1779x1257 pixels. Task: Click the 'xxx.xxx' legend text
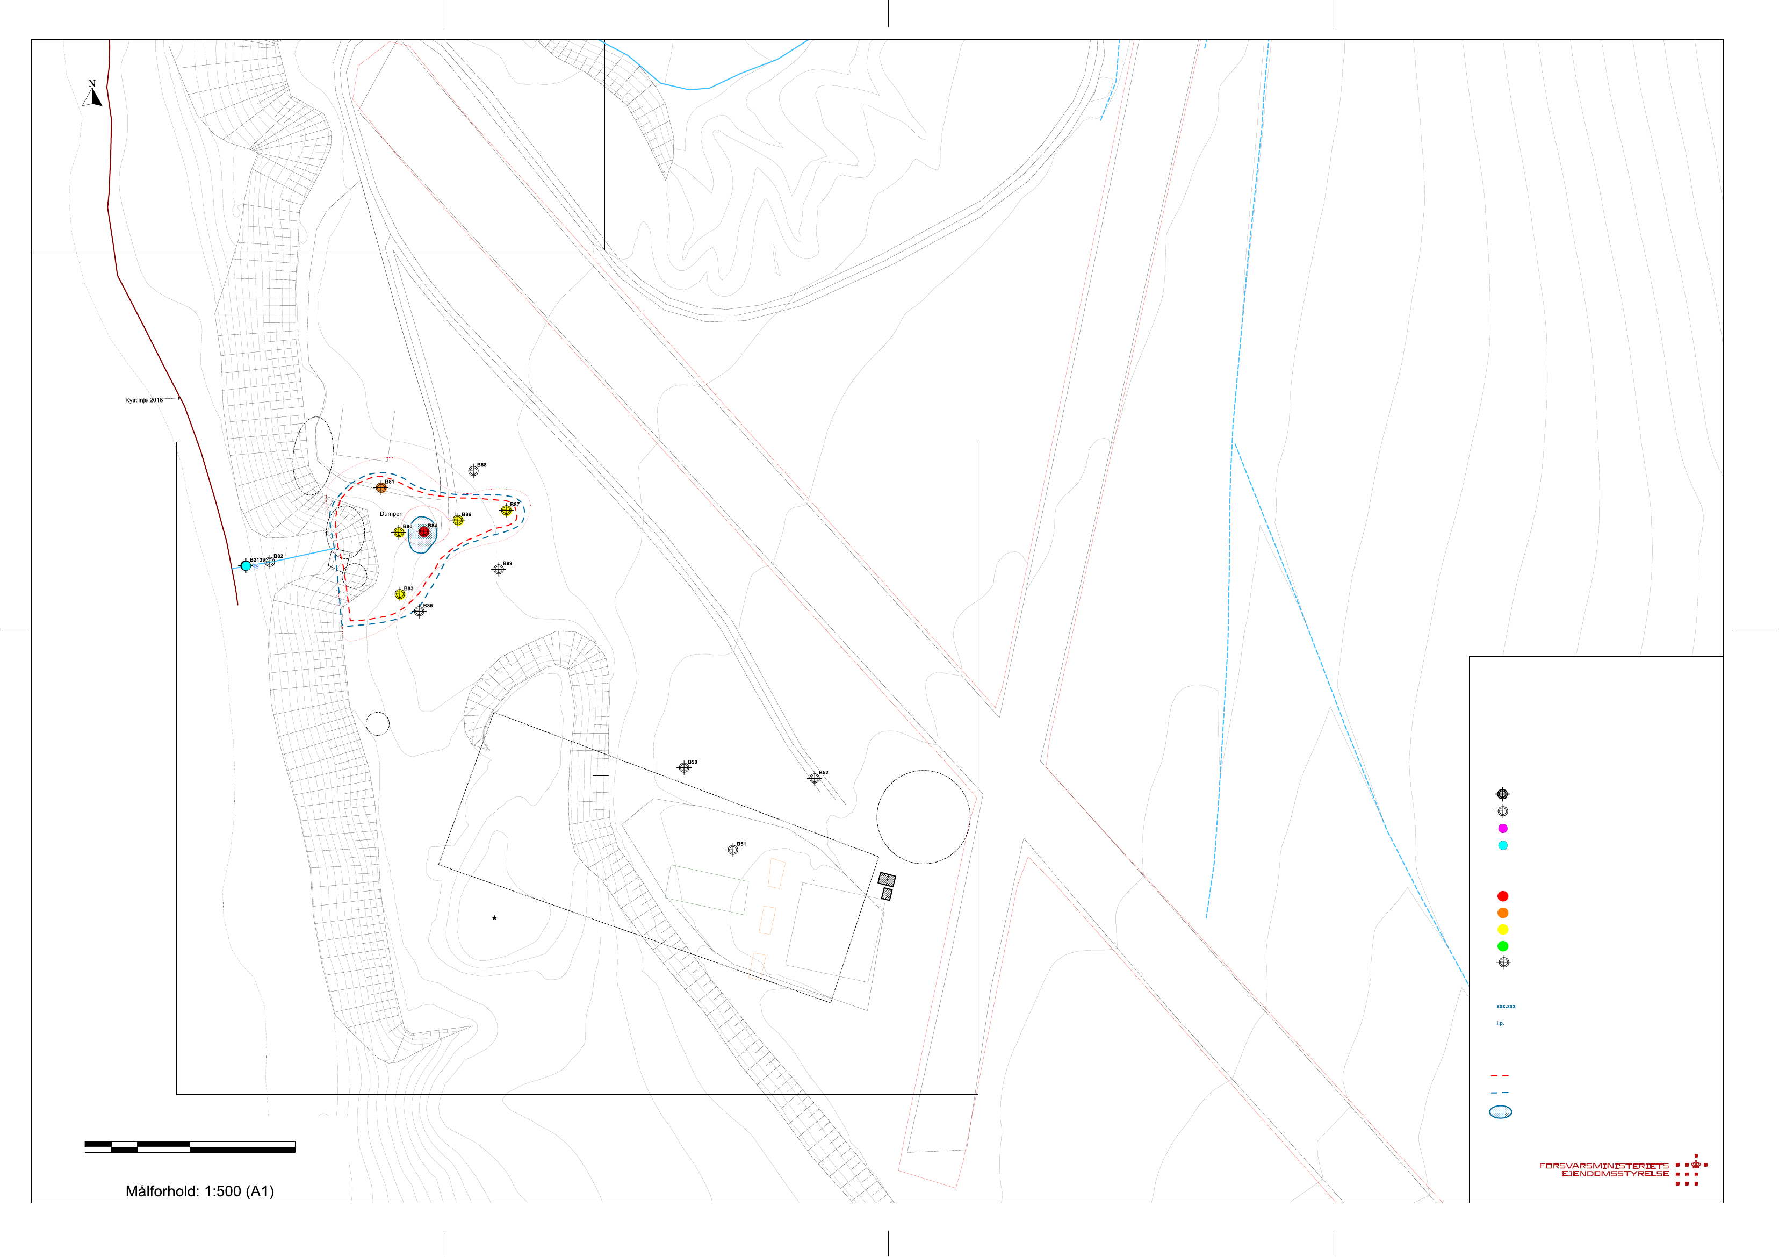[x=1506, y=1006]
